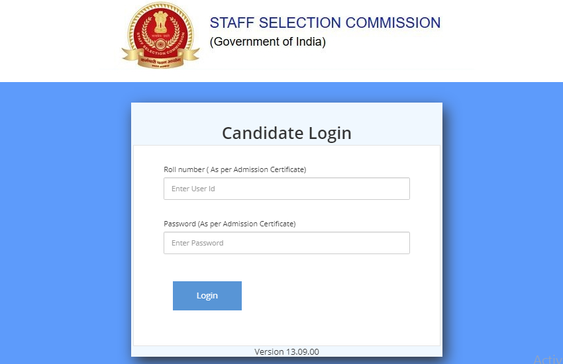Image resolution: width=563 pixels, height=364 pixels.
Task: Click the STAFF SELECTION COMMISSION title text
Action: tap(325, 23)
